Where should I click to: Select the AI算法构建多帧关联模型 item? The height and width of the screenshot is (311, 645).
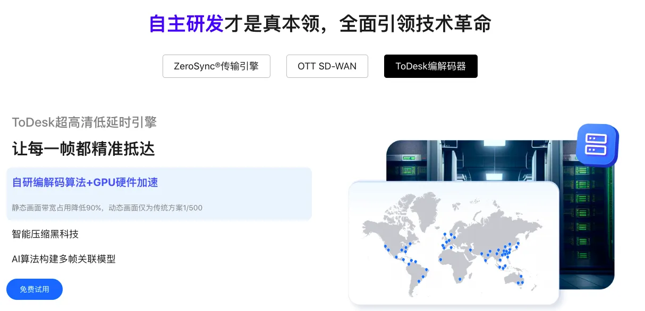click(x=63, y=259)
